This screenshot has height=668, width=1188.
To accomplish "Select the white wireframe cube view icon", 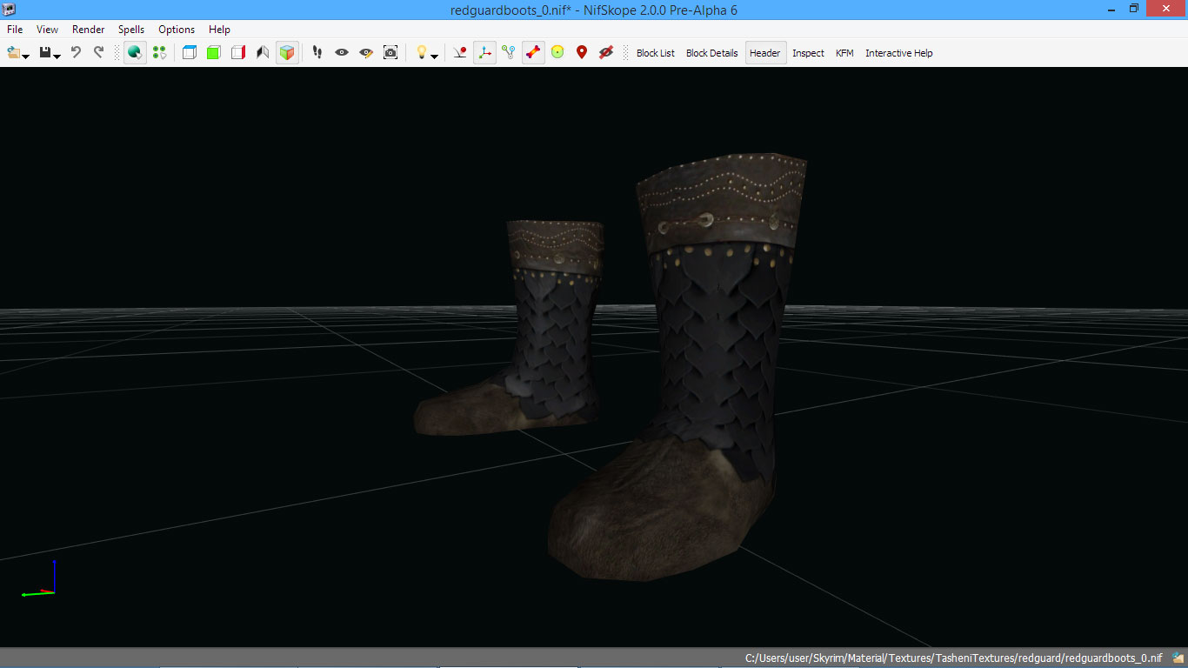I will coord(189,53).
